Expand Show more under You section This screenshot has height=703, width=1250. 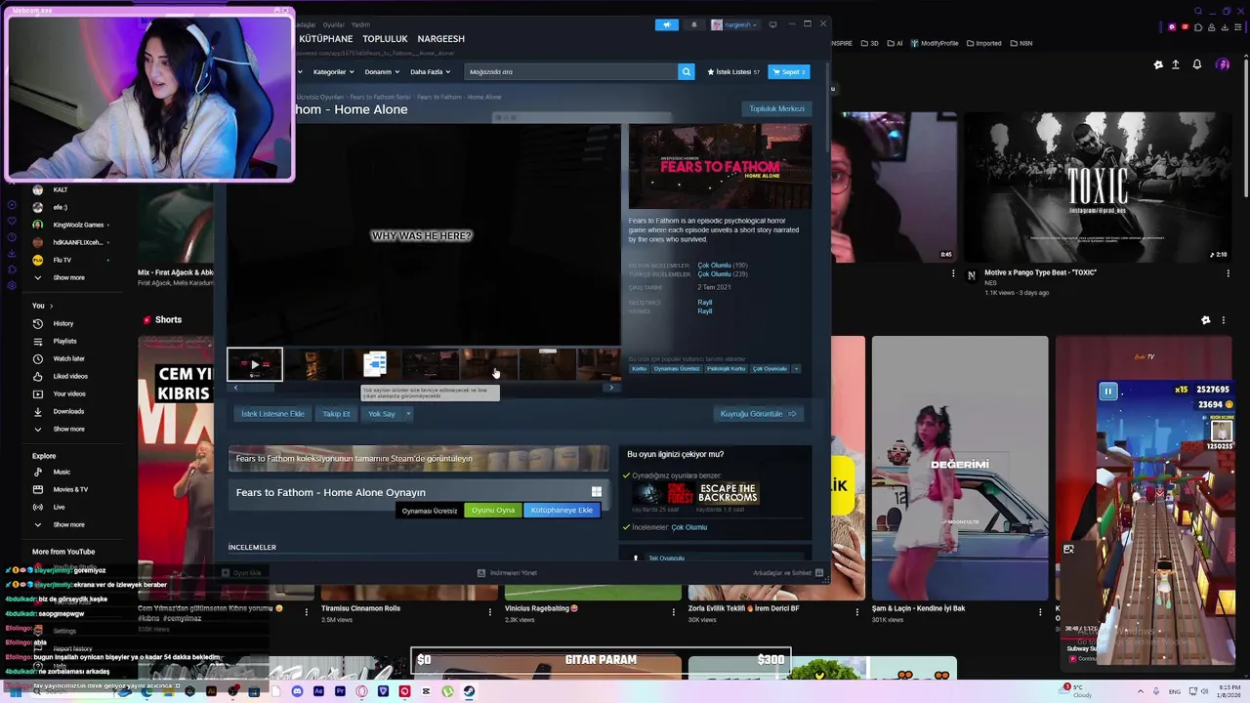(x=68, y=429)
